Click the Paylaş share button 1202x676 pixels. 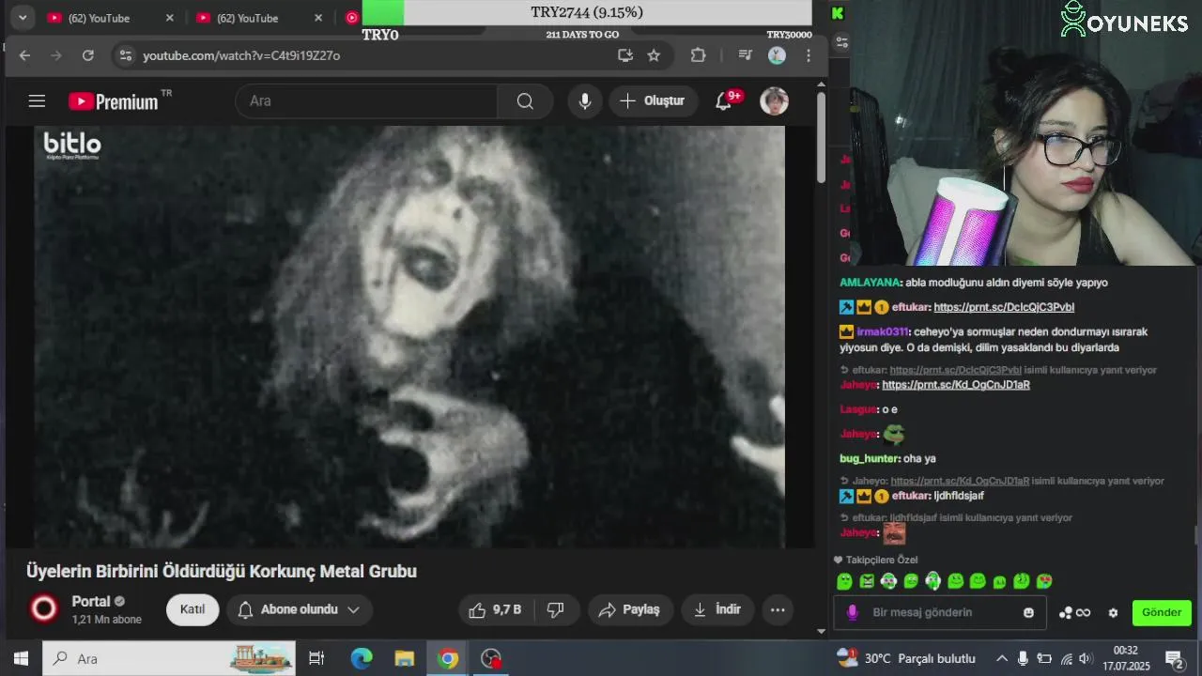click(x=631, y=610)
